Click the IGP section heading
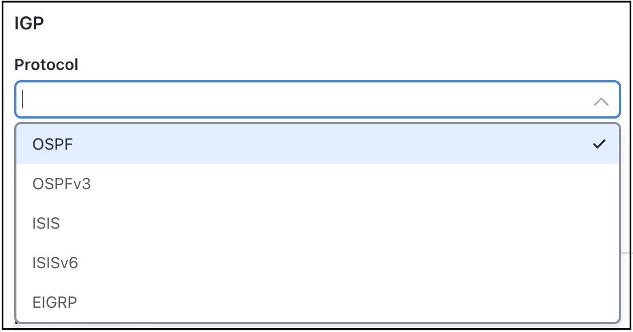633x332 pixels. pos(28,24)
